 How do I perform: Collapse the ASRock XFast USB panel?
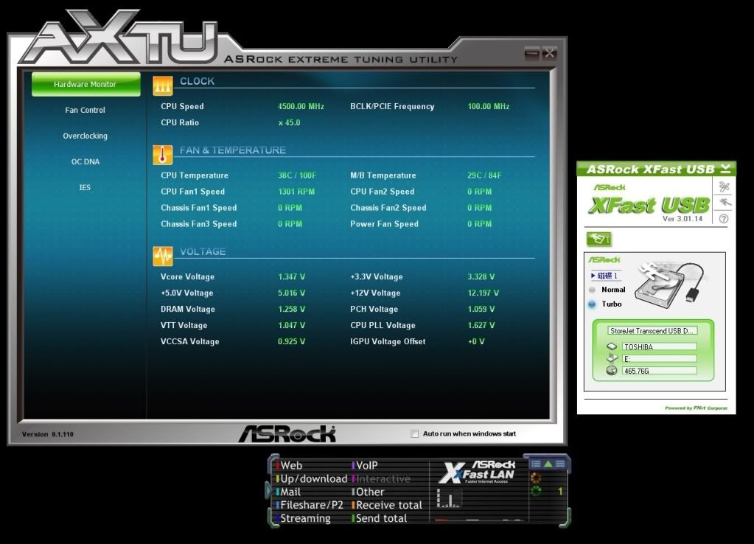[726, 168]
